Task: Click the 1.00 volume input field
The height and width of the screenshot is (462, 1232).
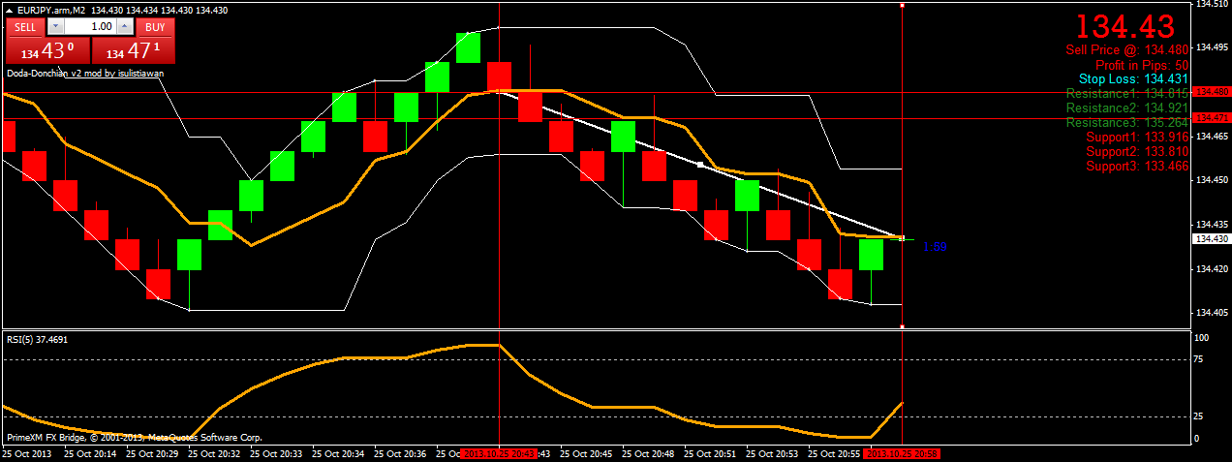Action: pyautogui.click(x=89, y=27)
